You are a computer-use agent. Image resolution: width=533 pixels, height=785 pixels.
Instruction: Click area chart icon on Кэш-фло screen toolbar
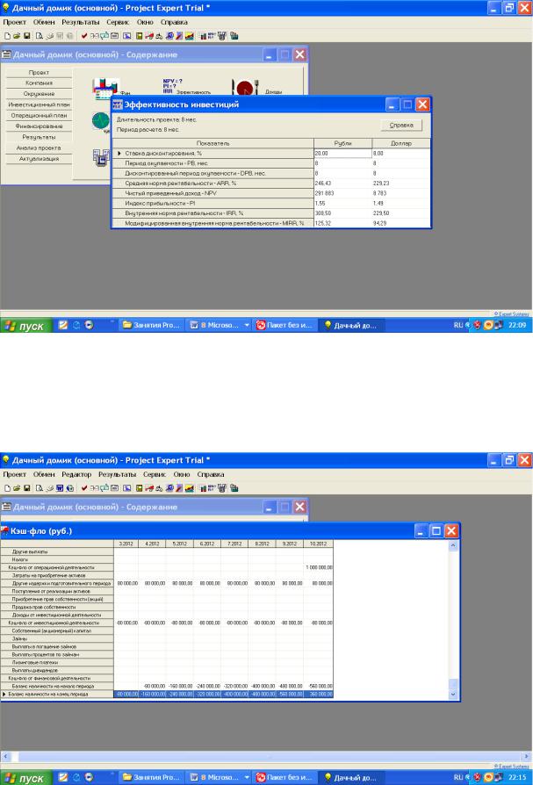pos(189,488)
